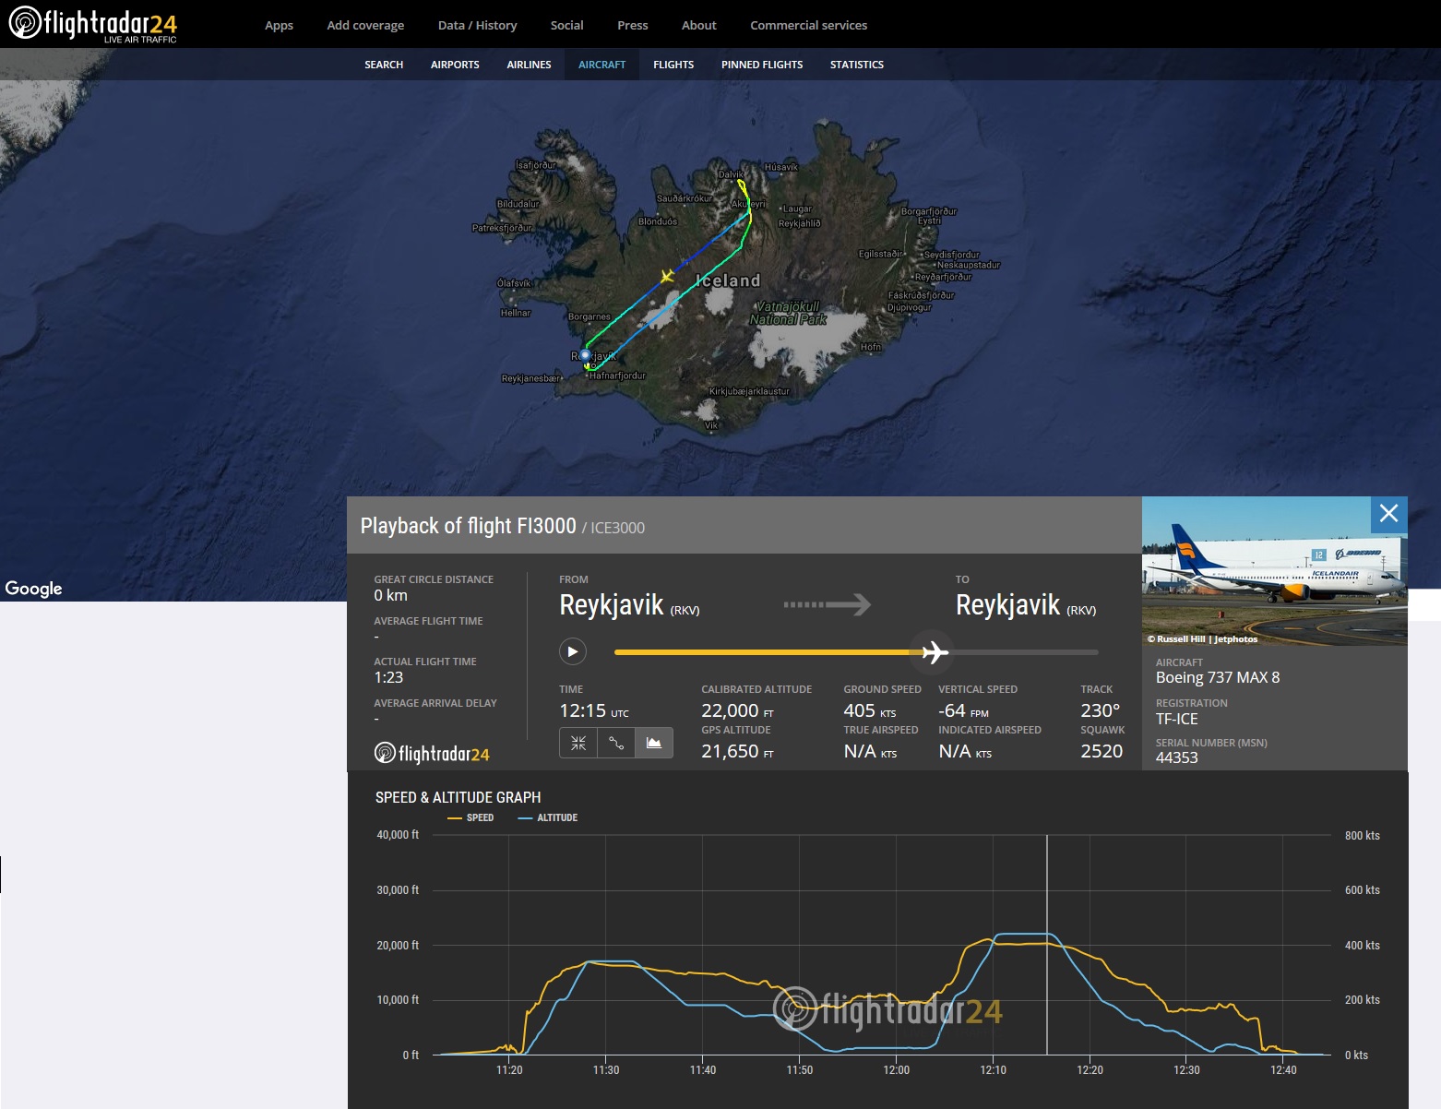Viewport: 1441px width, 1109px height.
Task: Toggle the speed and altitude graph icon
Action: [654, 743]
